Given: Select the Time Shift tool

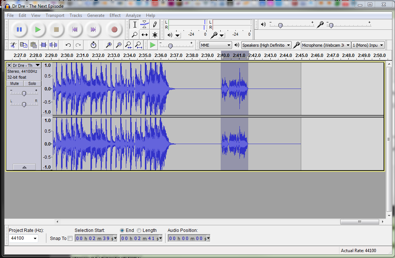Looking at the screenshot, I should click(145, 35).
